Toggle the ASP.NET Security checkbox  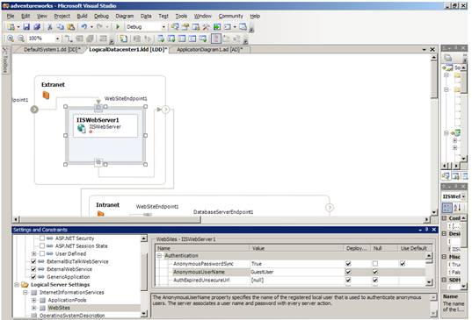(42, 238)
